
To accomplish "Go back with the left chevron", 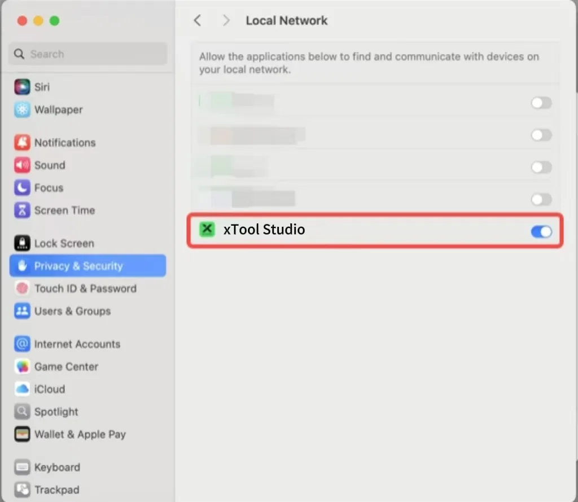I will pos(198,20).
